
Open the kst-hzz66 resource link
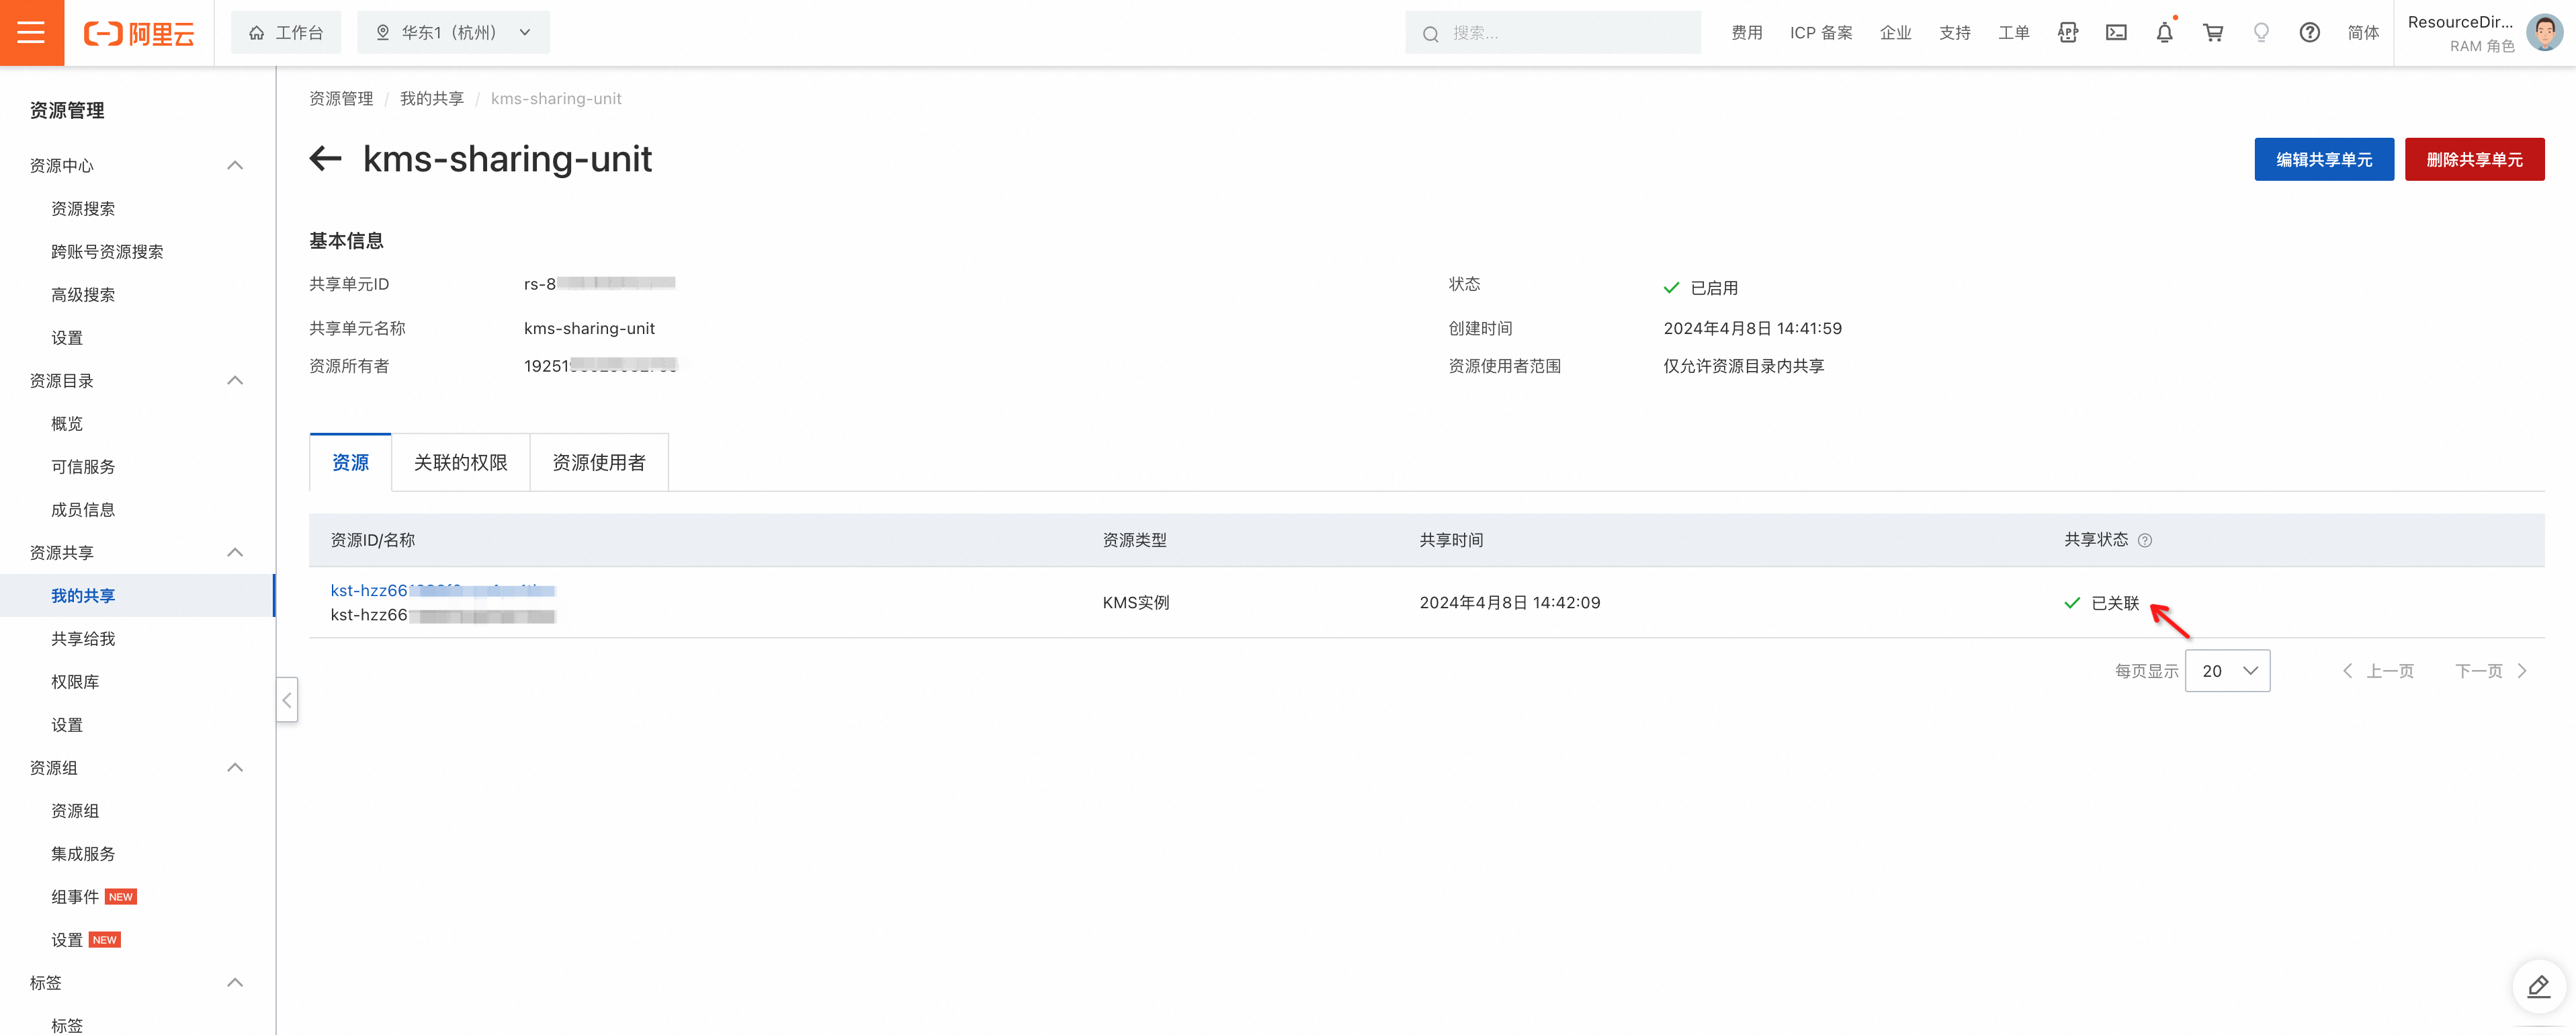point(442,590)
